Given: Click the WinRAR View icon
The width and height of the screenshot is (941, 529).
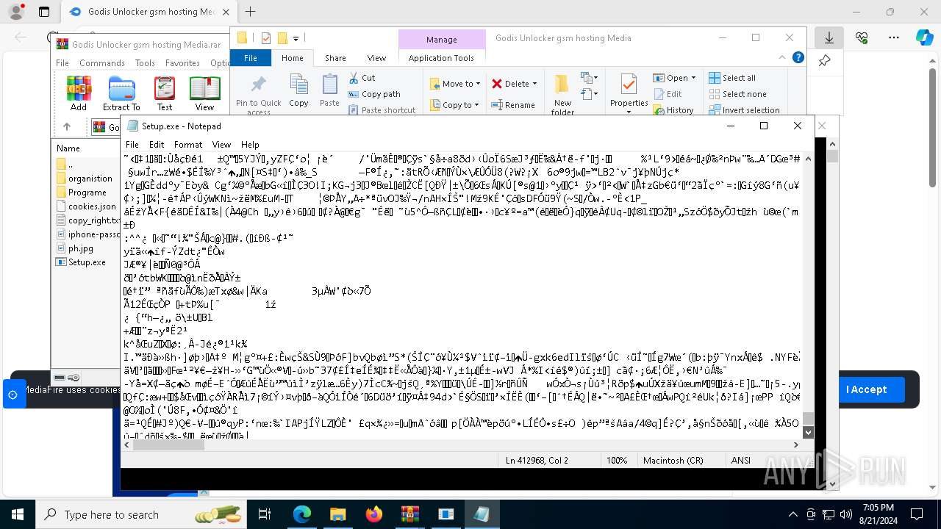Looking at the screenshot, I should pyautogui.click(x=204, y=93).
